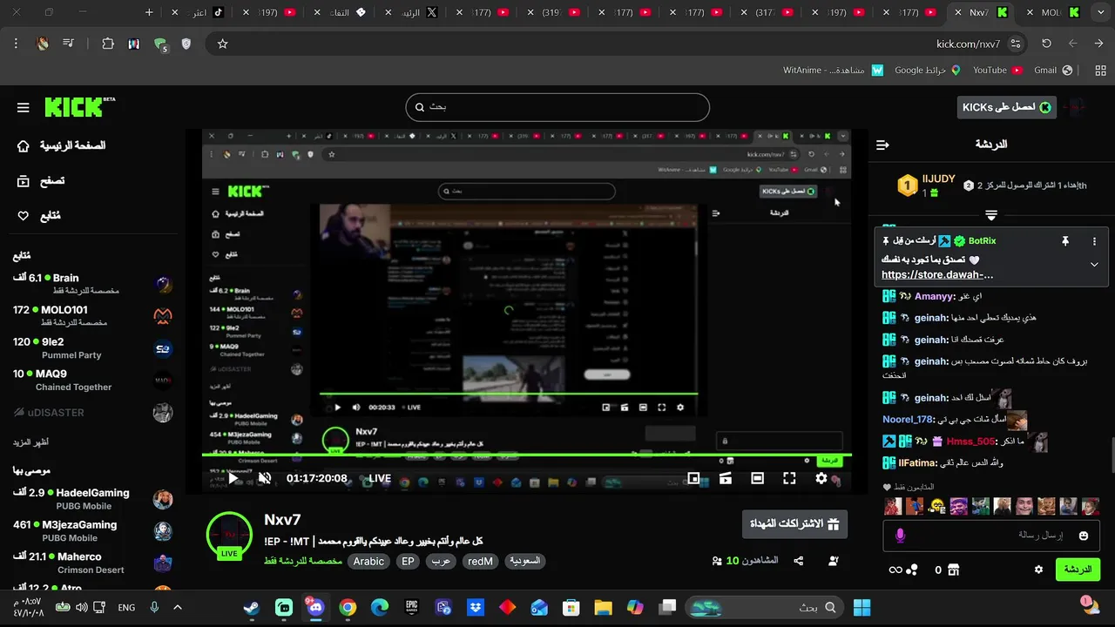Open pinned message options menu
1115x627 pixels.
[1094, 241]
